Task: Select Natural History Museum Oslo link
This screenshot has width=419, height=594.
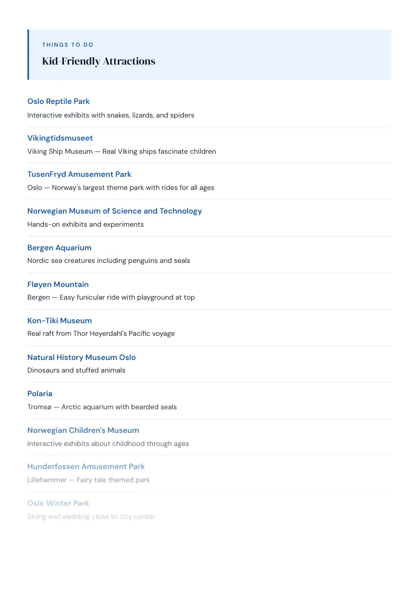Action: click(81, 357)
